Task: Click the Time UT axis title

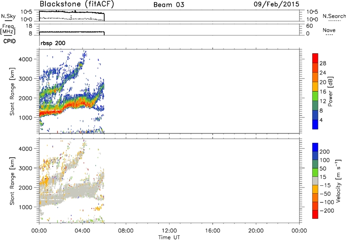Action: coord(169,237)
